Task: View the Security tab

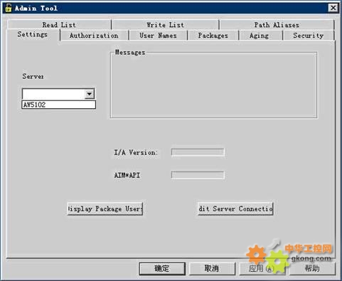Action: (x=309, y=36)
